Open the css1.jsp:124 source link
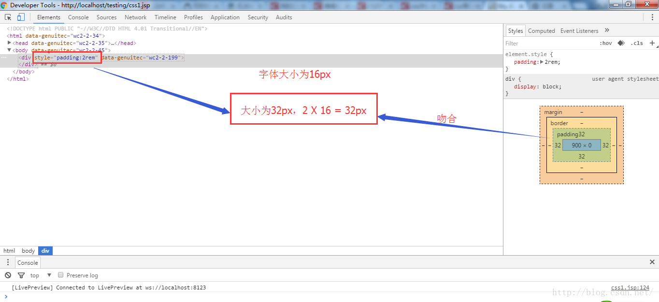The image size is (659, 302). (x=630, y=288)
